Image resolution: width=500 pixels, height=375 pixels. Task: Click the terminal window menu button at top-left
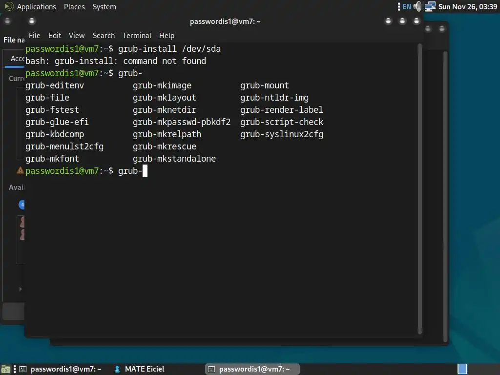tap(32, 21)
